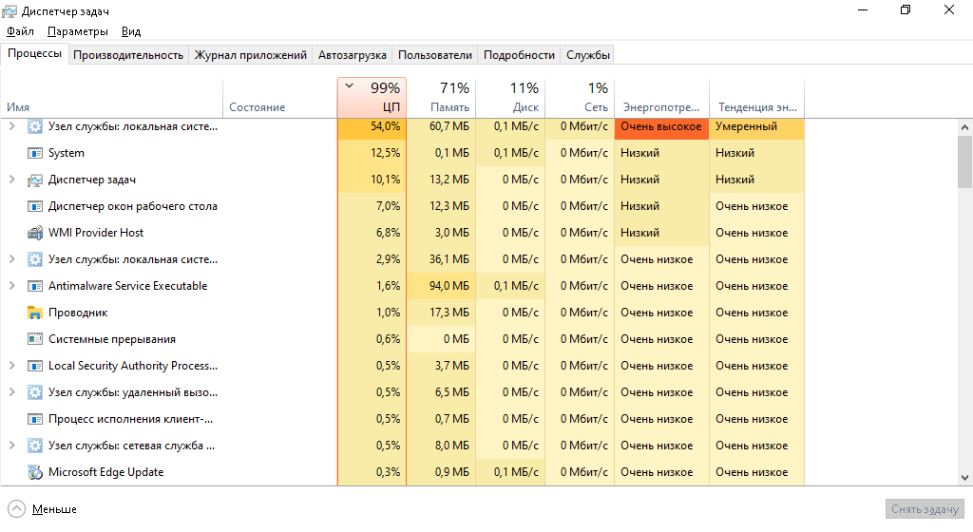This screenshot has width=973, height=532.
Task: Switch to the Производительность tab
Action: [128, 55]
